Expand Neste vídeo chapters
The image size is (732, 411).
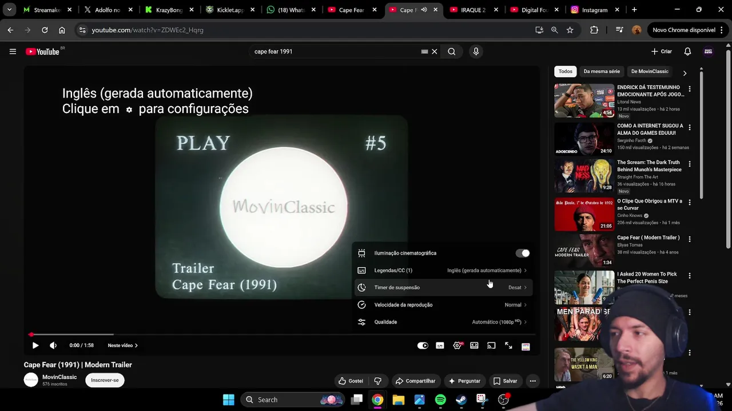(123, 345)
